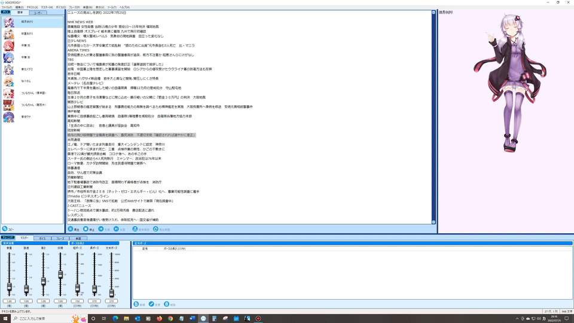Viewport: 574px width, 323px height.
Task: Select the 琴葉 茜 voice preset
Action: [32, 45]
